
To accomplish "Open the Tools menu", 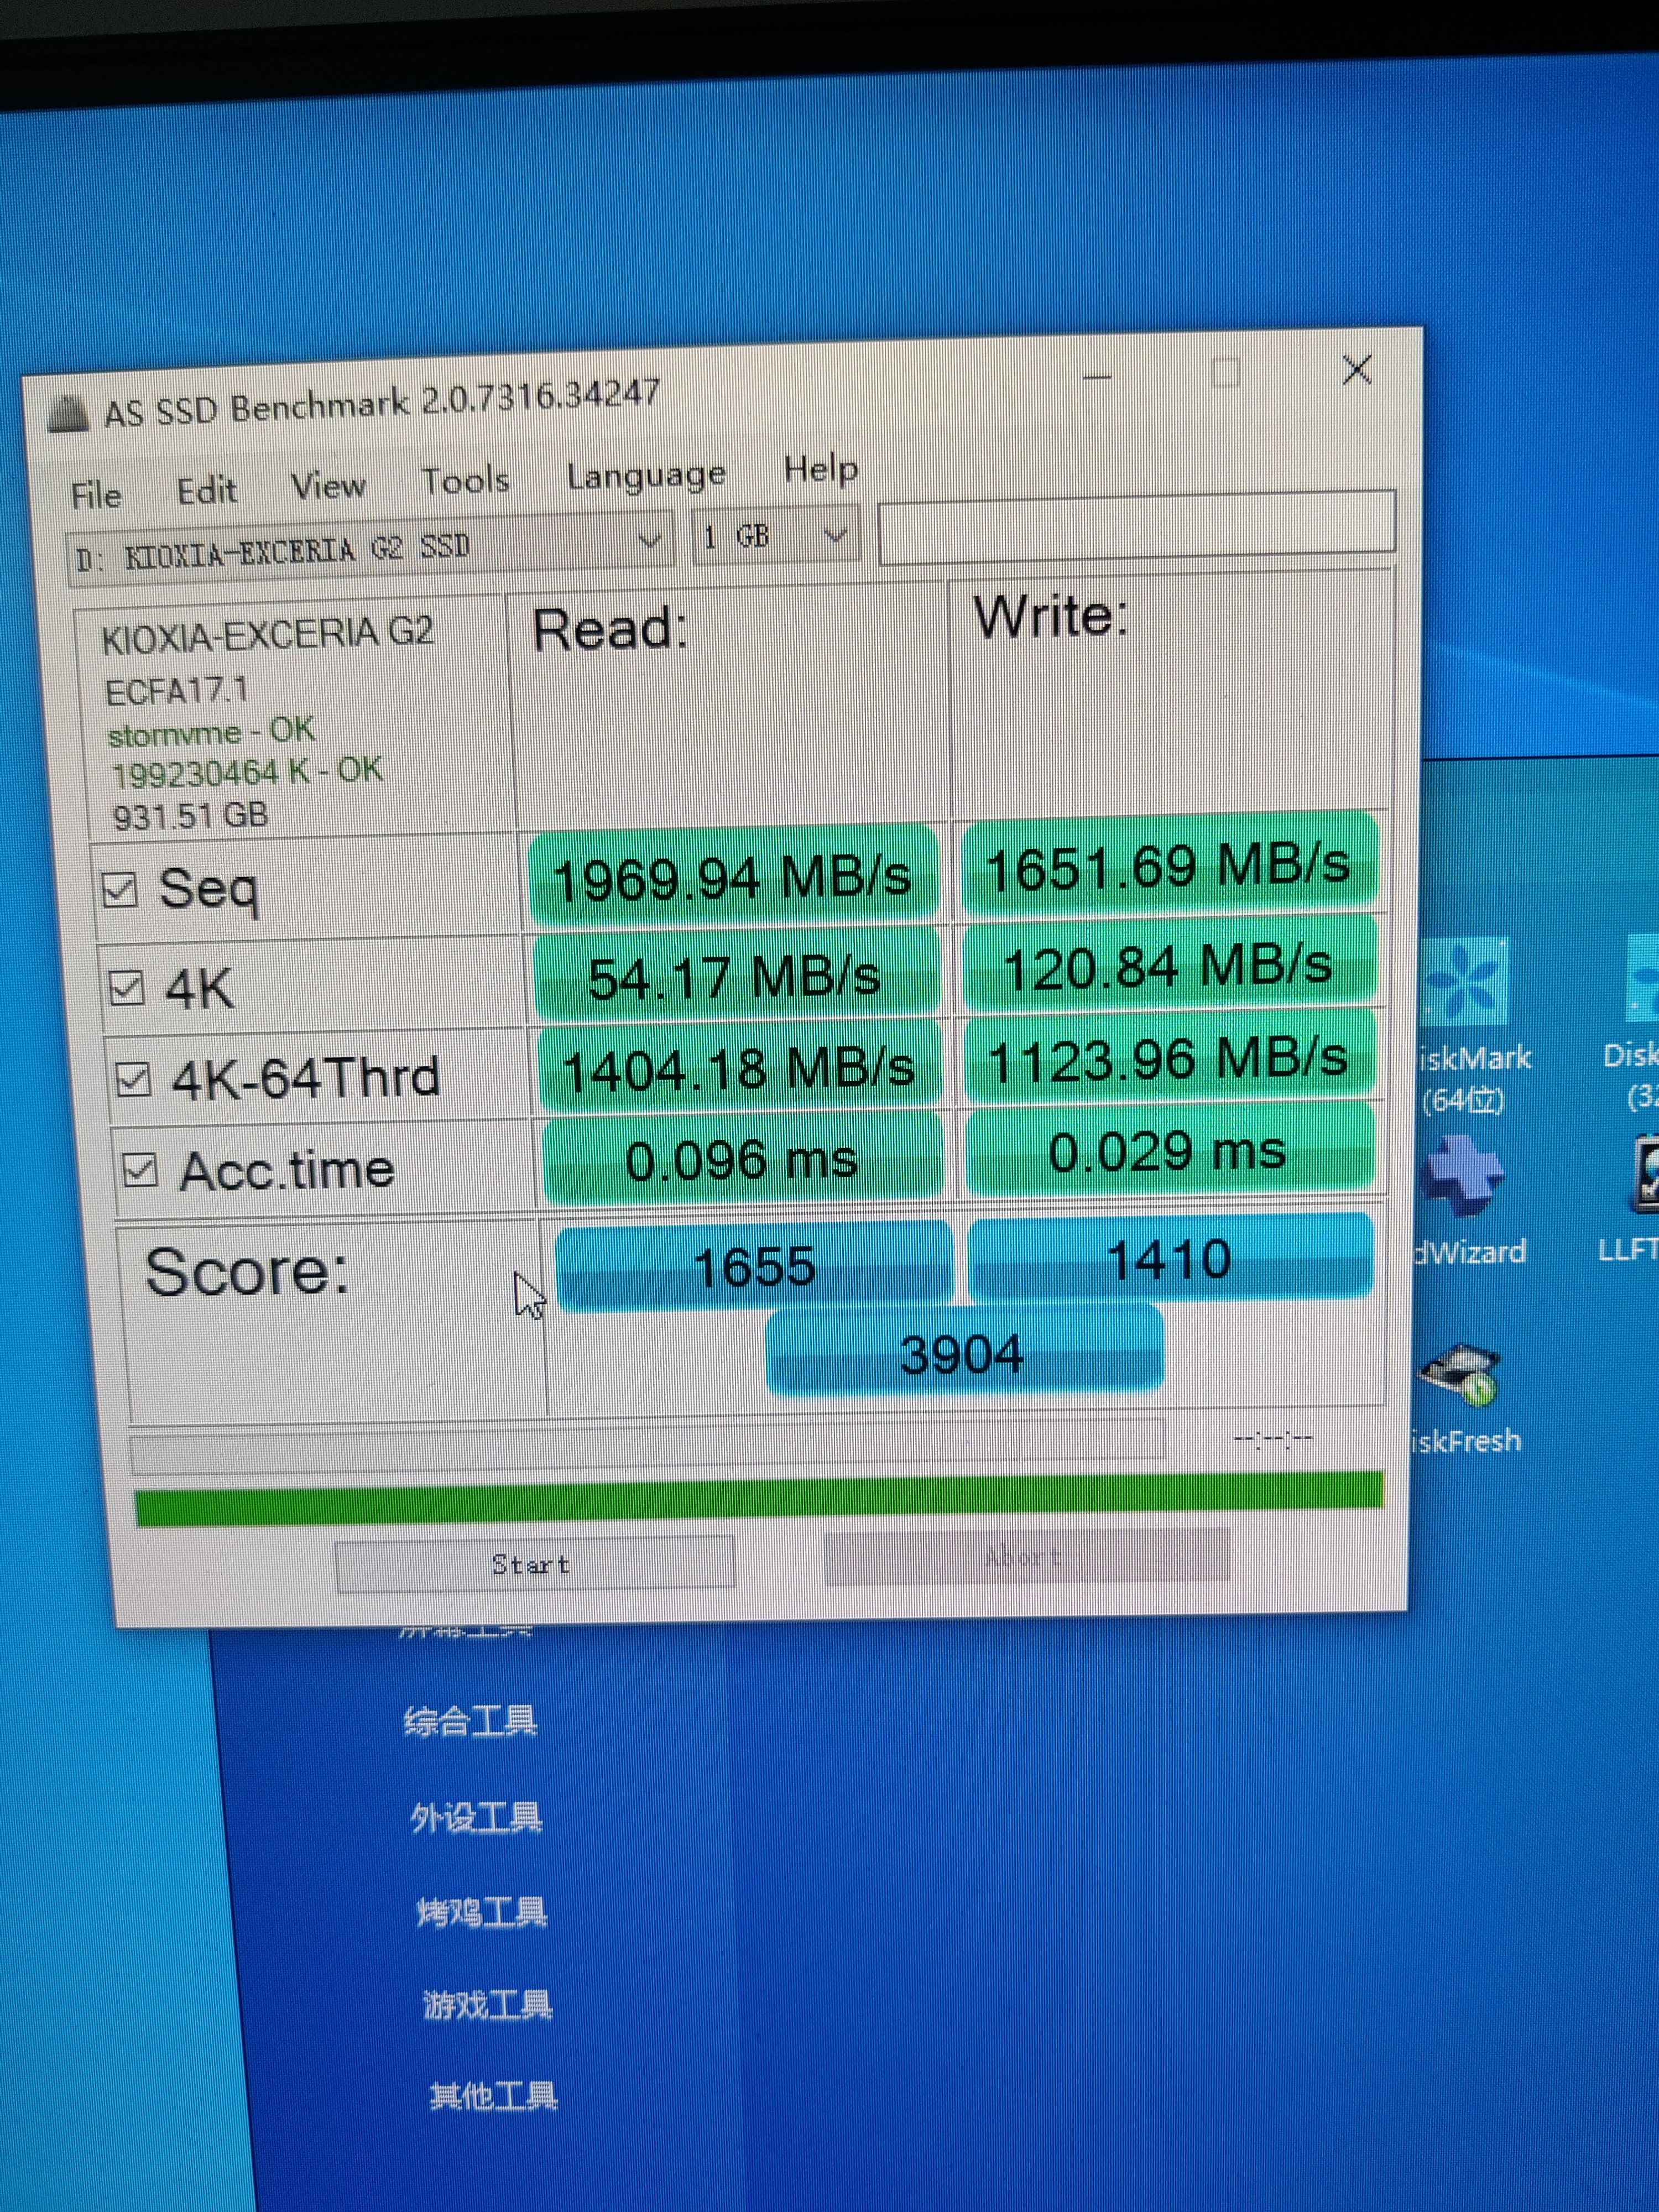I will 465,481.
